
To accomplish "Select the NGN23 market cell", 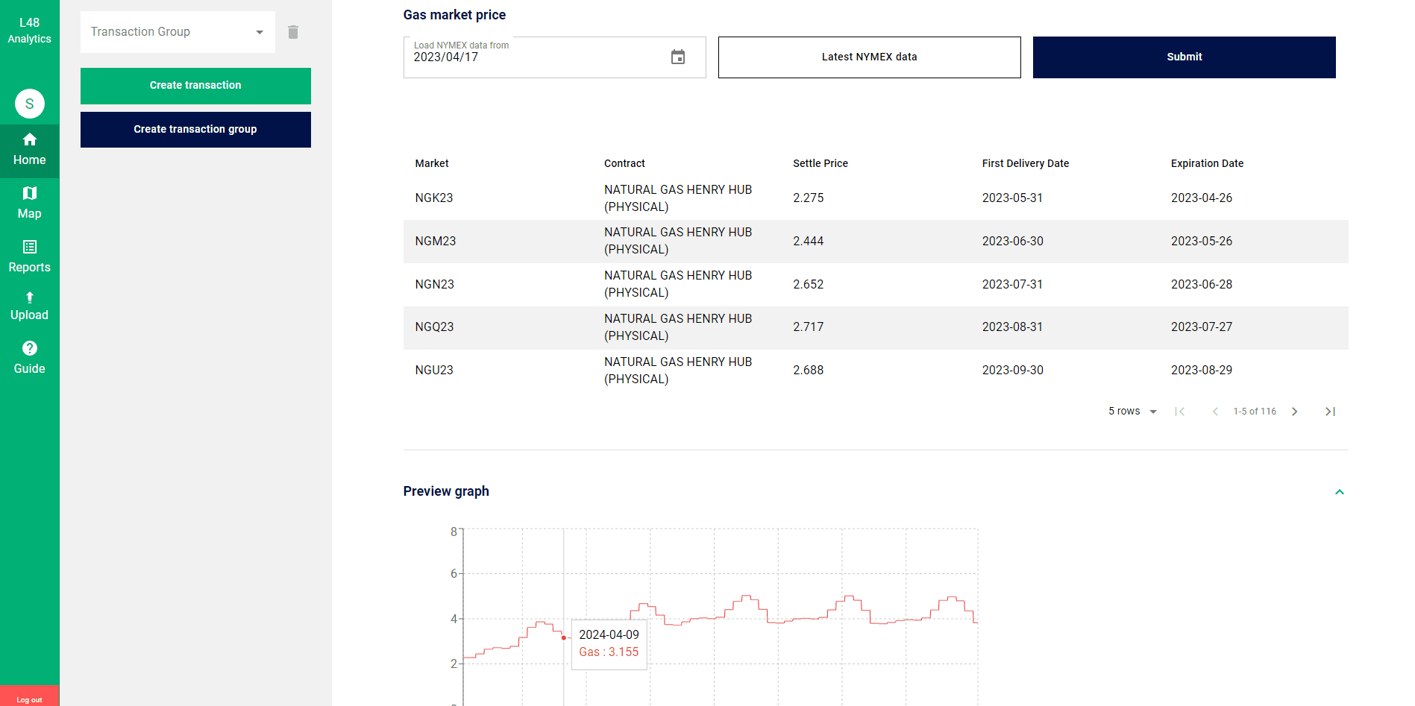I will tap(435, 285).
